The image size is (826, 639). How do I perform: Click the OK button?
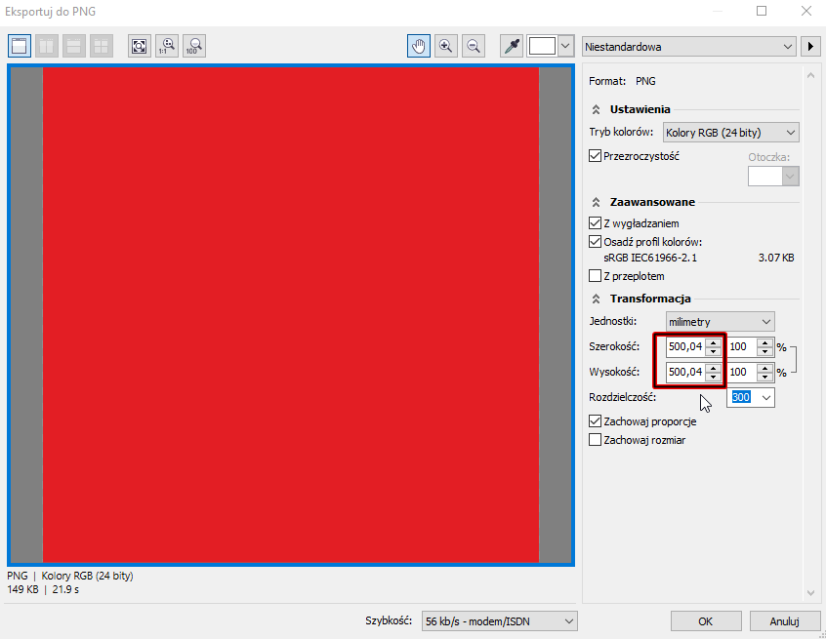[704, 620]
